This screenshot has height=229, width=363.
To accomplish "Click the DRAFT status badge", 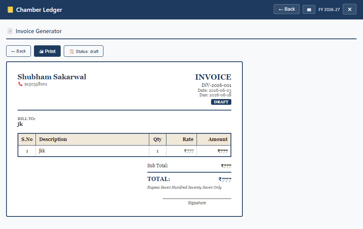I will pyautogui.click(x=221, y=102).
